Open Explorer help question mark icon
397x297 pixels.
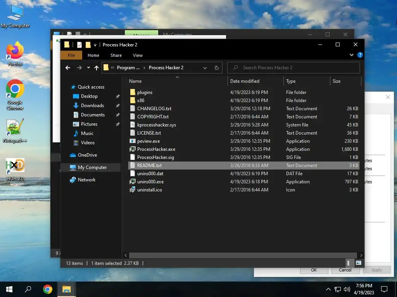360,55
